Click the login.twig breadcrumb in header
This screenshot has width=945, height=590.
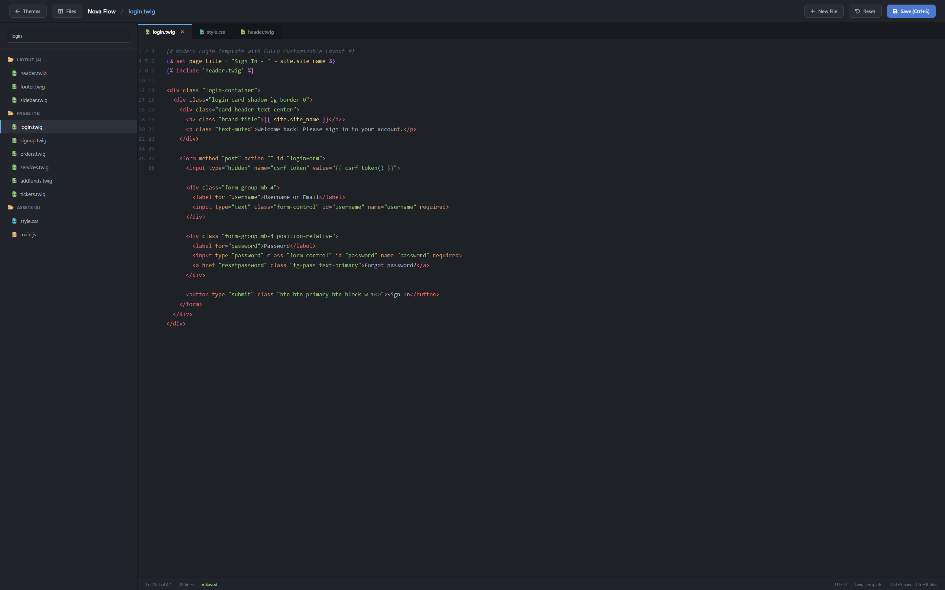coord(142,11)
